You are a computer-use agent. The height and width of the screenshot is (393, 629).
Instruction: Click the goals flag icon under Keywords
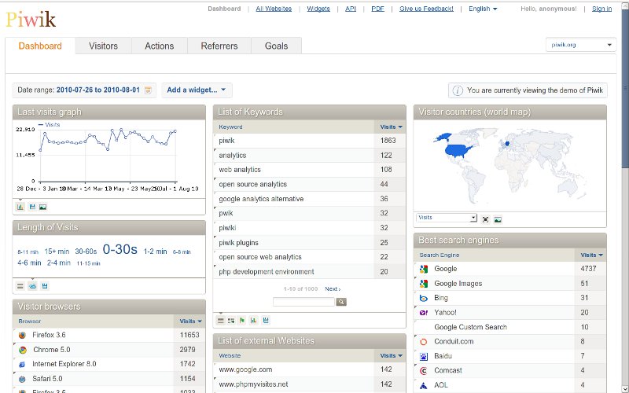click(x=242, y=320)
